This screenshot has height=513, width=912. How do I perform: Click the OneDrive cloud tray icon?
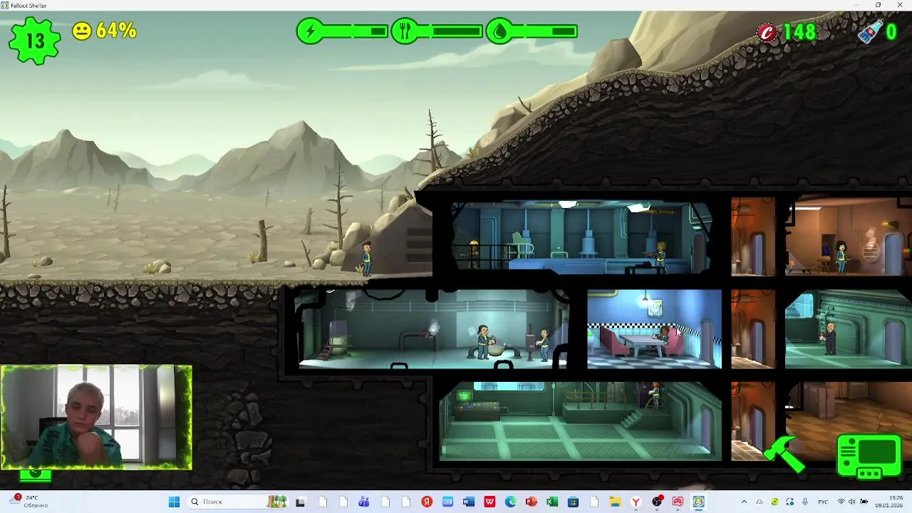(x=760, y=502)
